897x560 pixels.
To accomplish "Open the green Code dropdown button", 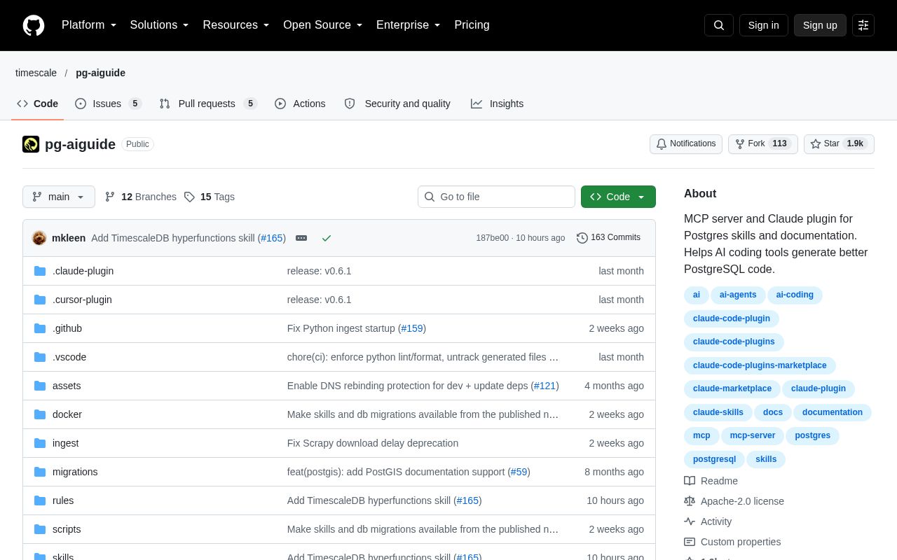I will (x=618, y=197).
